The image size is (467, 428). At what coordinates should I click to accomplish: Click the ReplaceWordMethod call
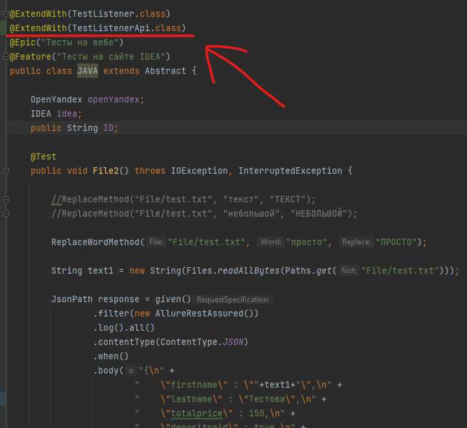pyautogui.click(x=95, y=242)
